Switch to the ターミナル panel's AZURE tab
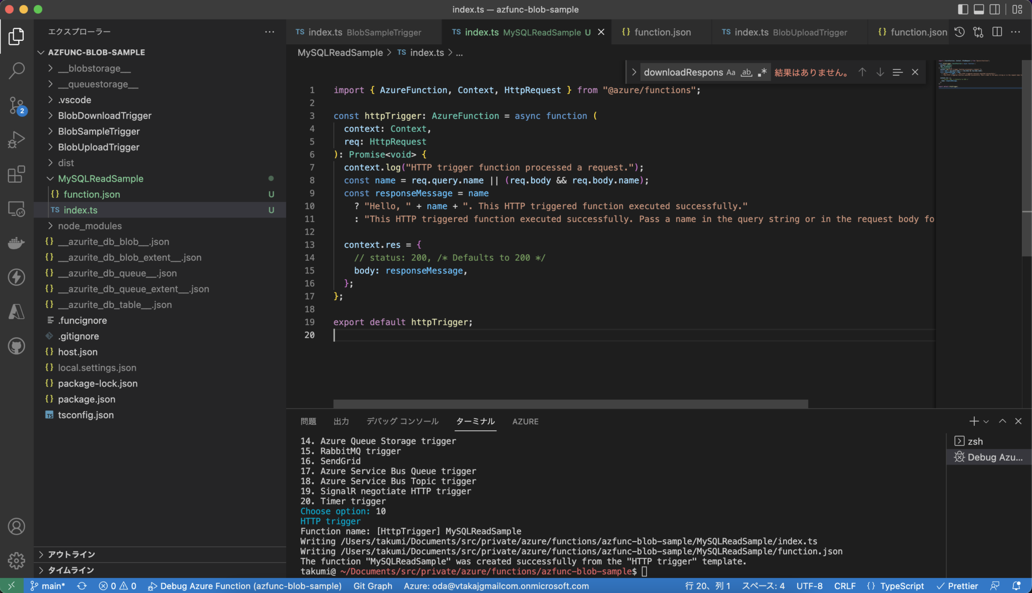 [525, 421]
